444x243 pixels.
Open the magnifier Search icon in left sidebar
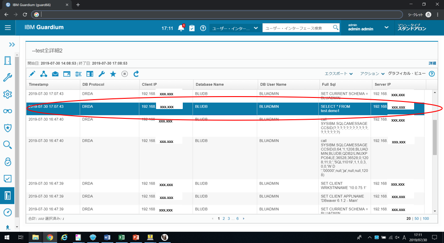point(8,145)
